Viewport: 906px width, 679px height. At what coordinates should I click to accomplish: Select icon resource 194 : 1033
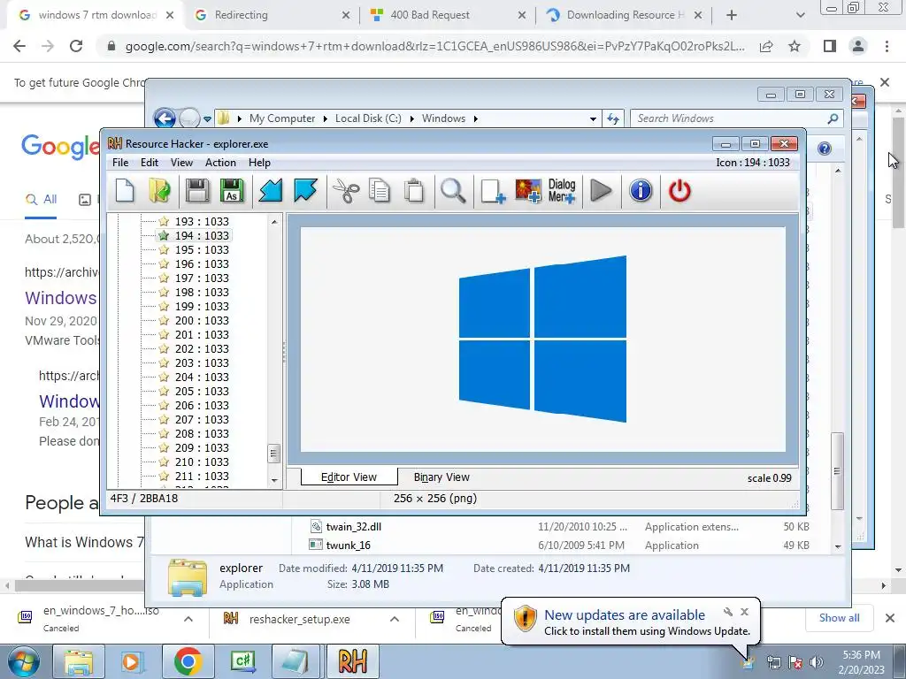(202, 235)
